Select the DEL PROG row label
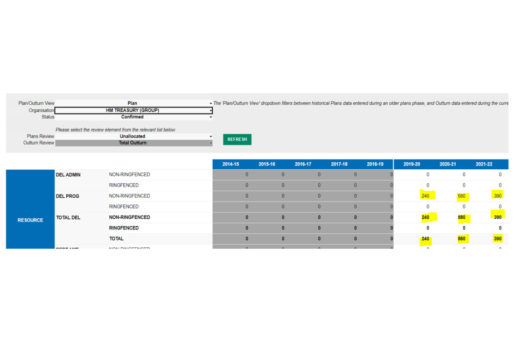Image resolution: width=517 pixels, height=344 pixels. click(68, 196)
